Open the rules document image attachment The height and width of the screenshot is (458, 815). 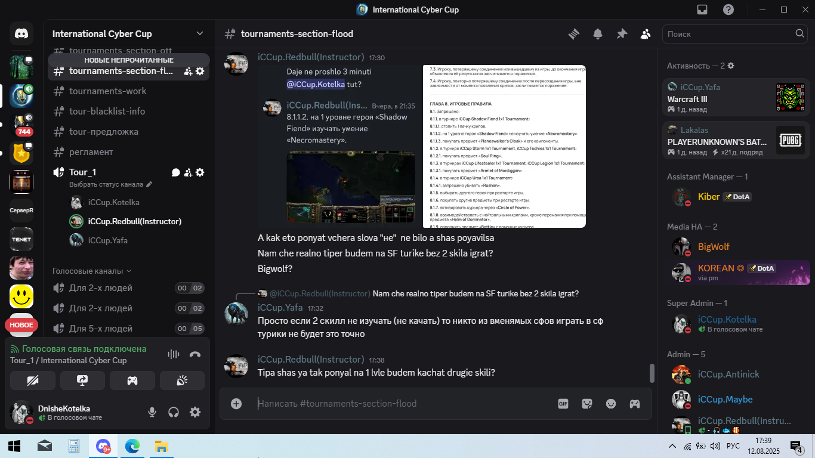(x=504, y=146)
